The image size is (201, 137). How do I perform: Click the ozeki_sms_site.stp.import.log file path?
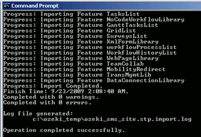[x=112, y=119]
